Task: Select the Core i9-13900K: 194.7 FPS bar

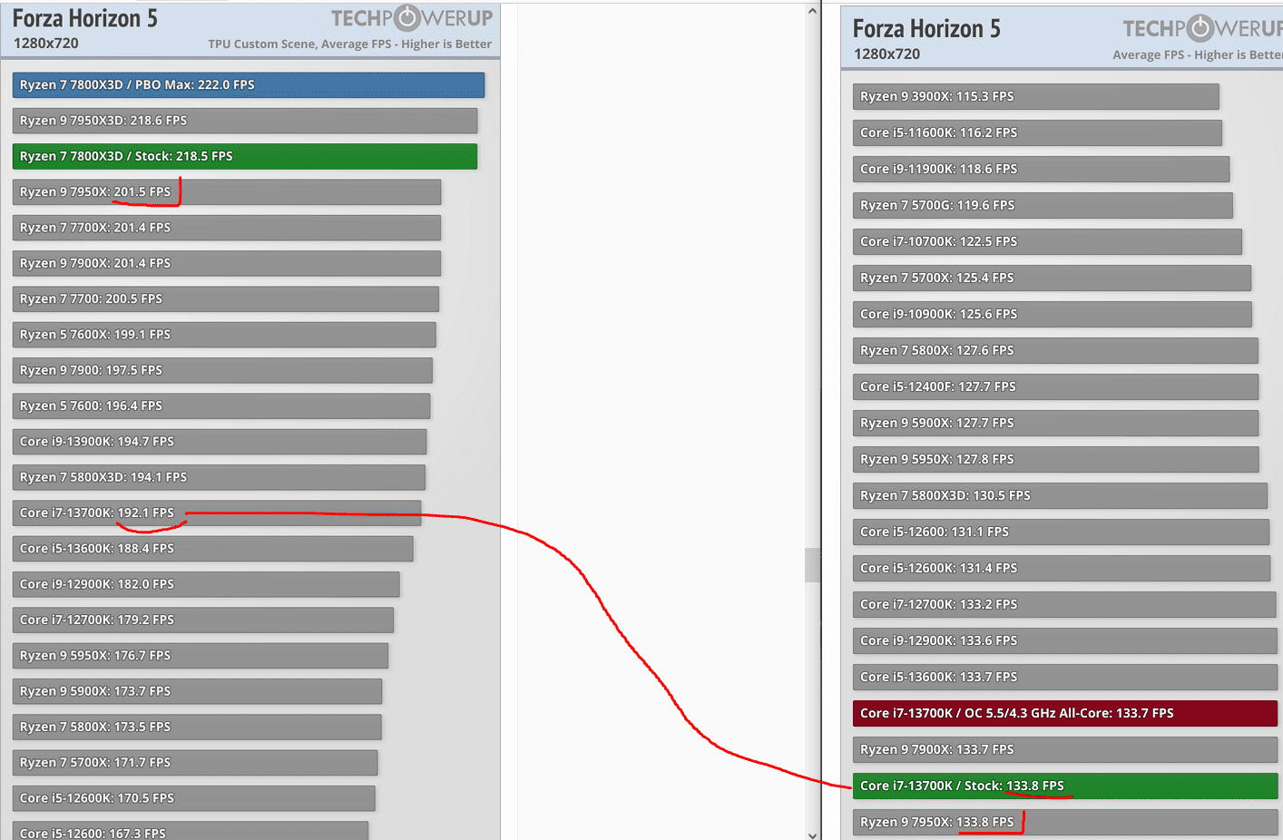Action: point(220,442)
